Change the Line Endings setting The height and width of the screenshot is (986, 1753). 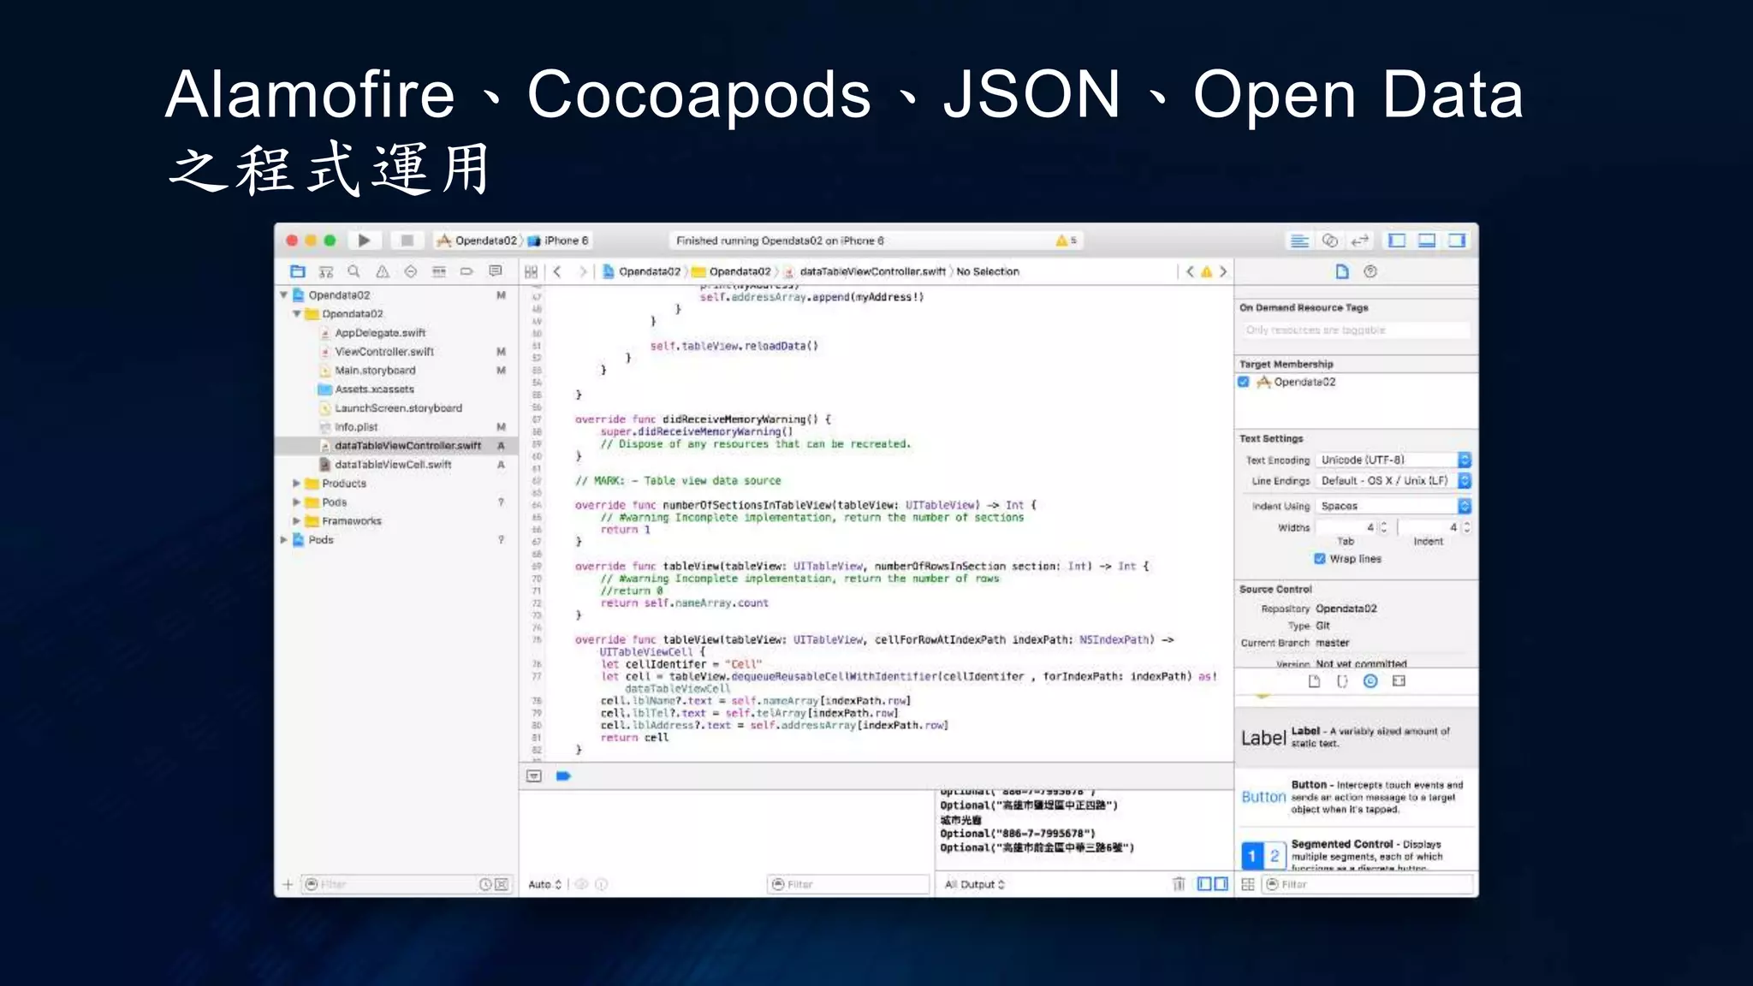pyautogui.click(x=1393, y=481)
